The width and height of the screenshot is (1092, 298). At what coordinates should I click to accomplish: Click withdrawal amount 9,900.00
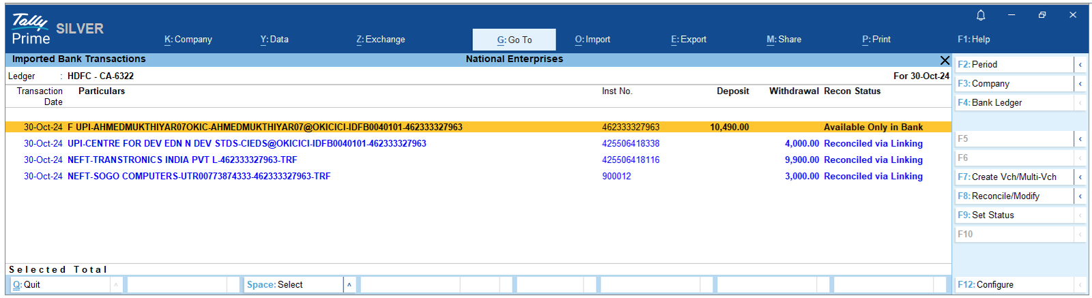point(802,160)
